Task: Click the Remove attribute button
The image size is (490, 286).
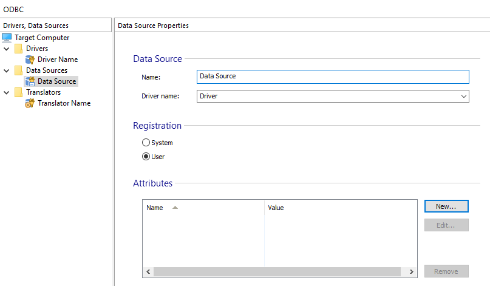Action: pos(446,271)
